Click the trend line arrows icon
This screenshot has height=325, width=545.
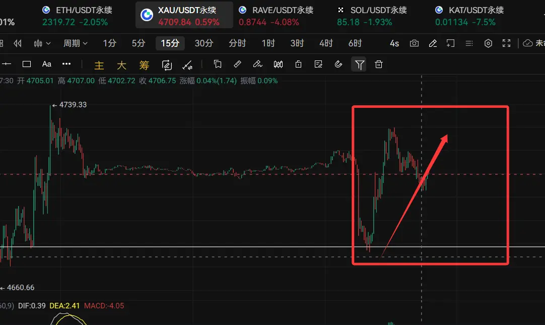tap(187, 65)
